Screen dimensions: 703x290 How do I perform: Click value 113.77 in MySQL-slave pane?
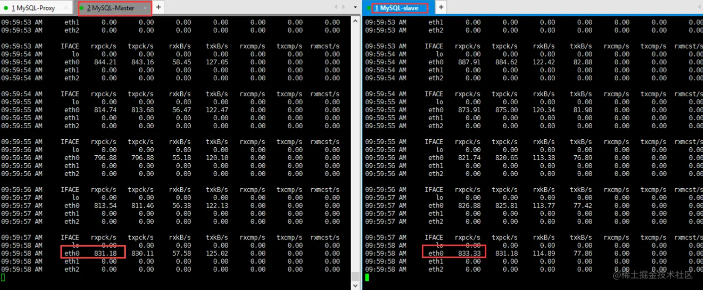pos(544,206)
